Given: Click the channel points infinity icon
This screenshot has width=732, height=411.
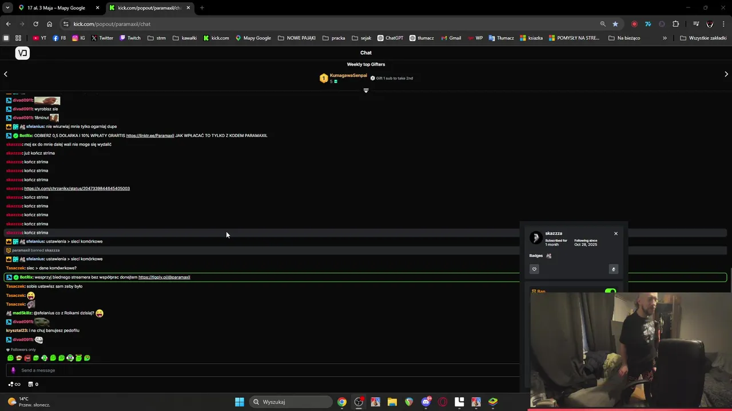Looking at the screenshot, I should [14, 384].
